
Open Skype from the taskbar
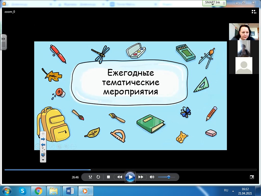coord(23,191)
